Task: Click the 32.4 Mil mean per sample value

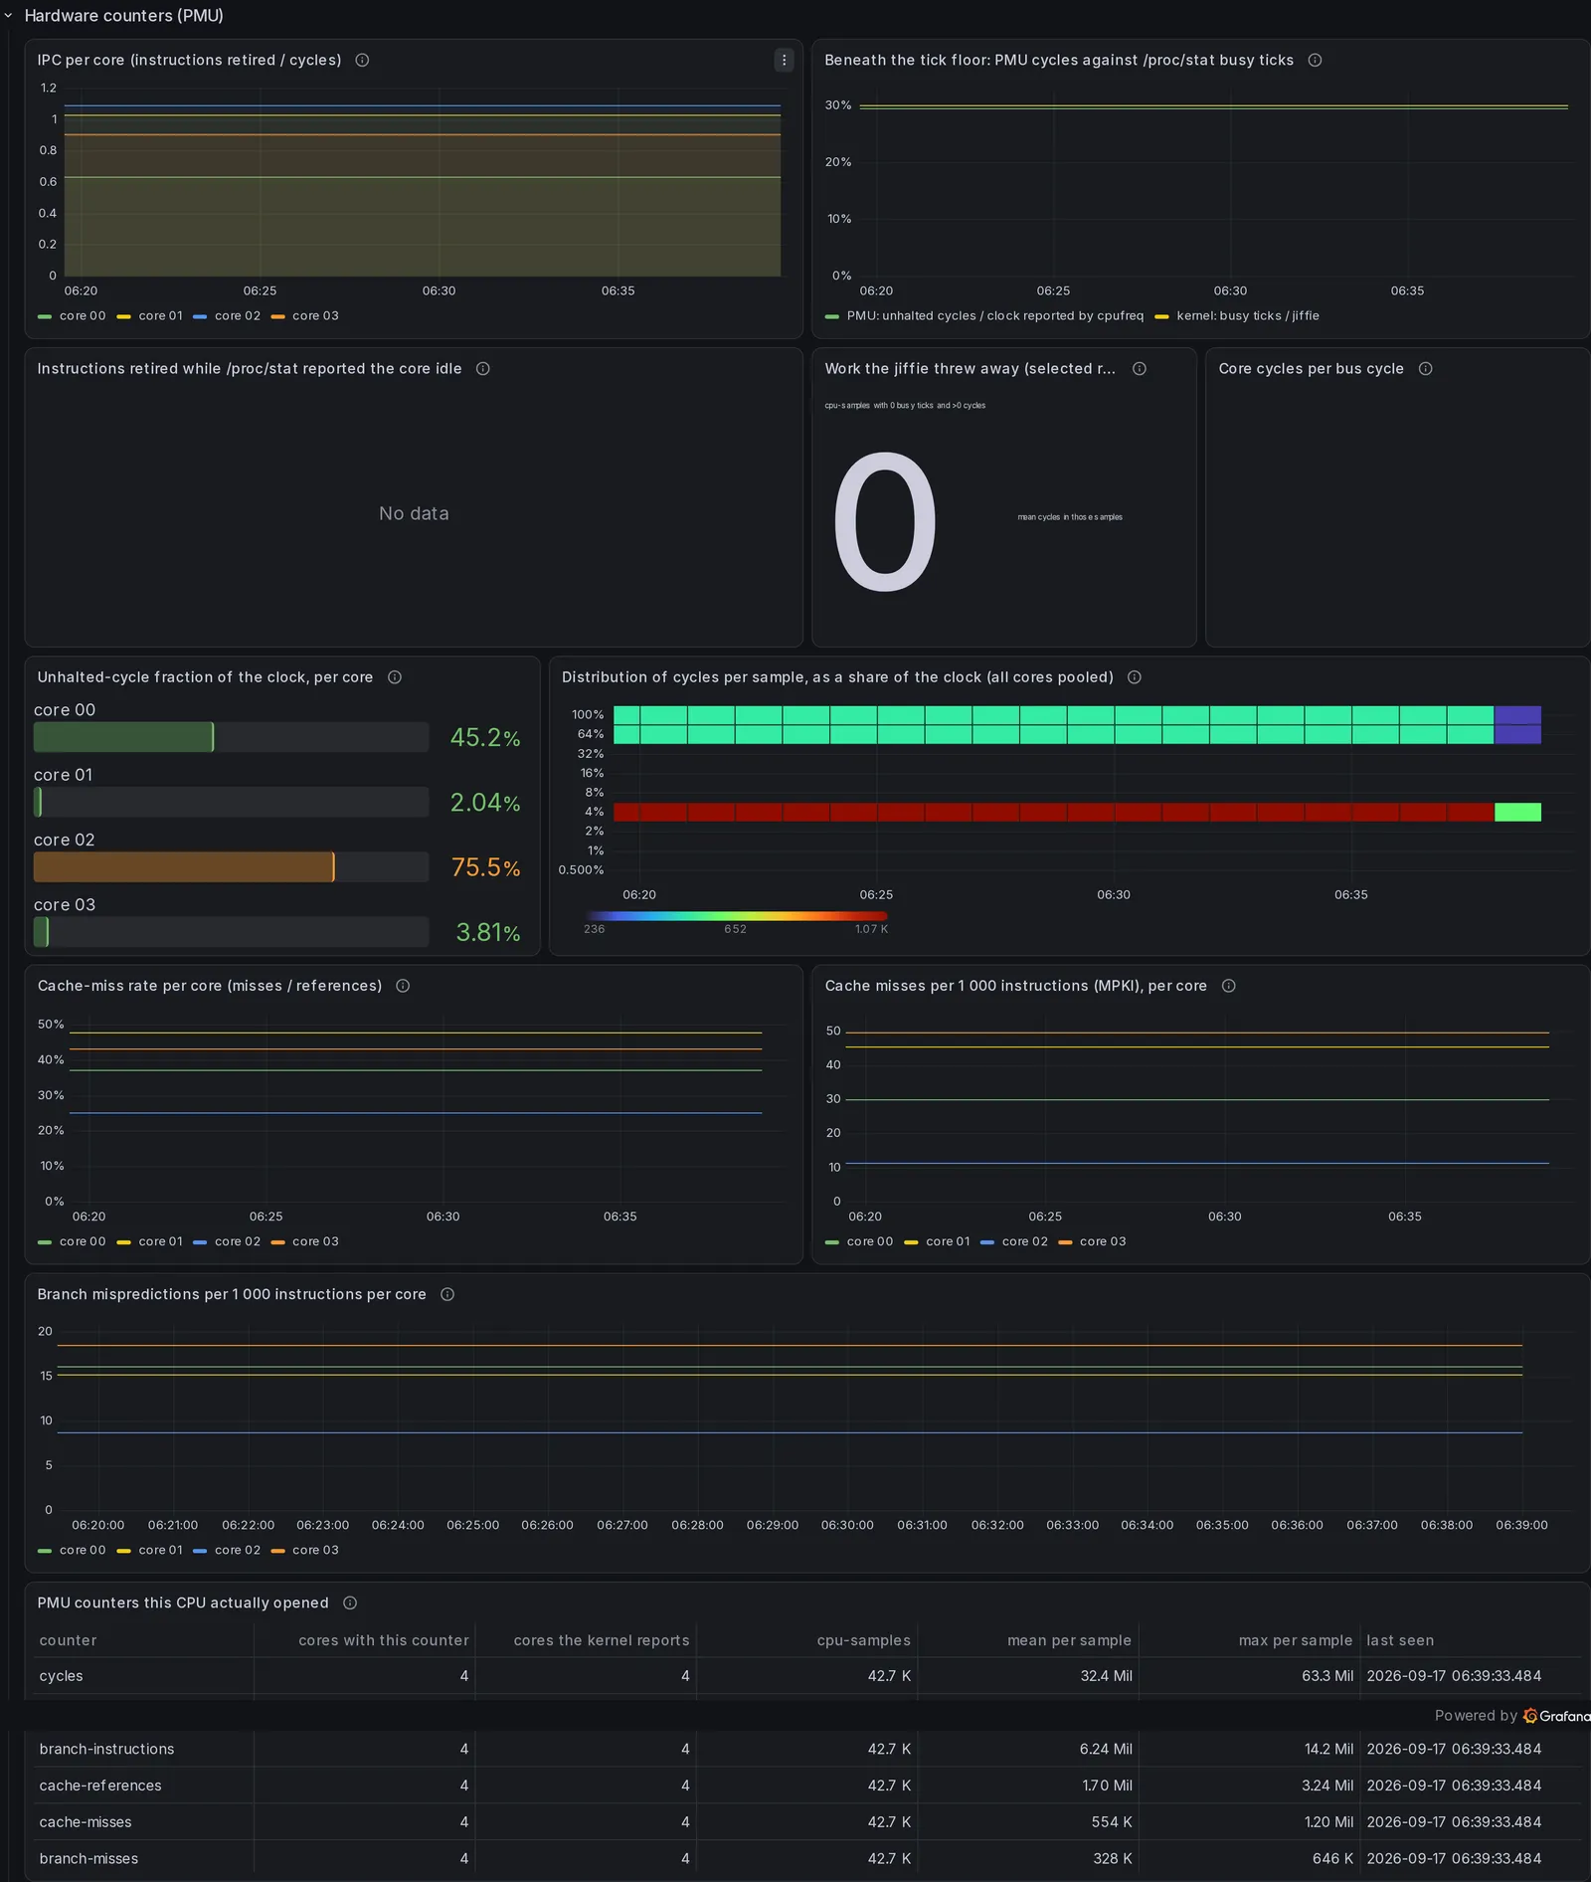Action: coord(1106,1676)
